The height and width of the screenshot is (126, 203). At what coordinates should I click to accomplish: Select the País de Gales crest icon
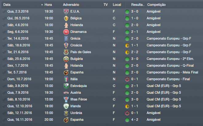(66, 52)
